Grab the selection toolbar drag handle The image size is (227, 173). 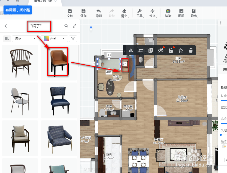coord(124,50)
